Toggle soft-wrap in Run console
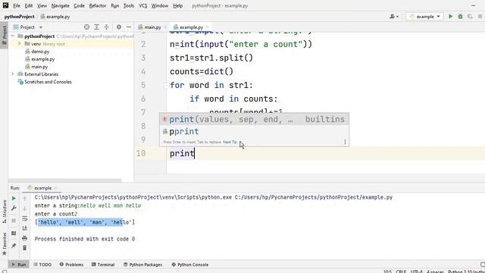The height and width of the screenshot is (273, 485). click(x=25, y=218)
